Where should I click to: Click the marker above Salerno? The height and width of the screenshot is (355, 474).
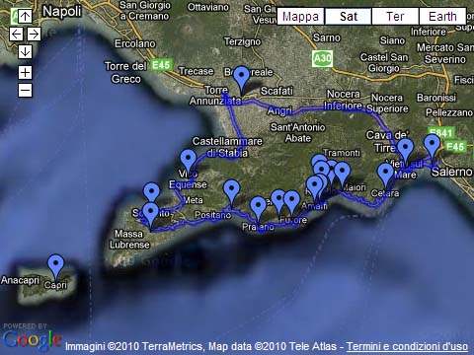point(433,147)
